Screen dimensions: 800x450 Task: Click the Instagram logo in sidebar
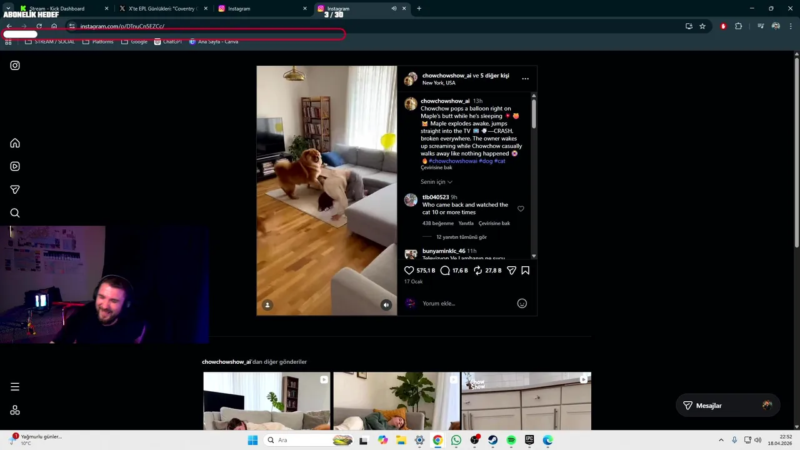click(x=15, y=66)
